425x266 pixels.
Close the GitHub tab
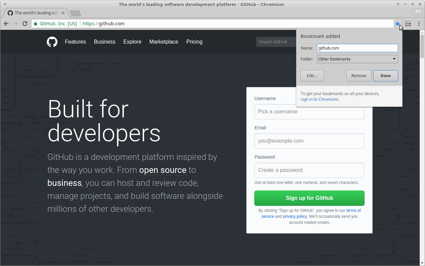click(63, 13)
